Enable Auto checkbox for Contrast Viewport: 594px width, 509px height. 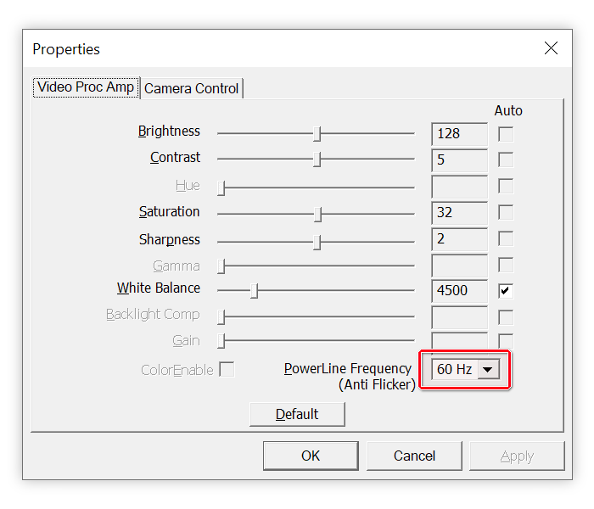coord(506,159)
